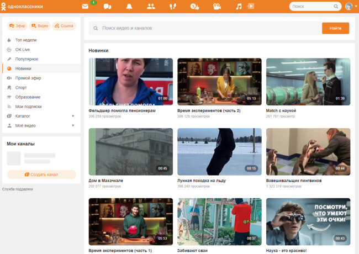Open Прямой эфир in sidebar

click(x=41, y=78)
